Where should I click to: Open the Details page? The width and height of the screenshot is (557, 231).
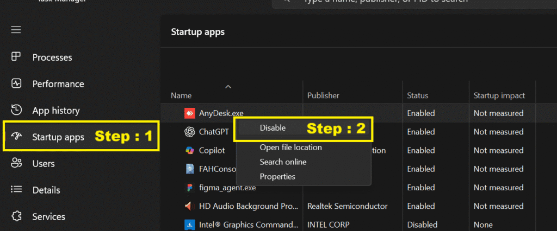click(x=46, y=190)
